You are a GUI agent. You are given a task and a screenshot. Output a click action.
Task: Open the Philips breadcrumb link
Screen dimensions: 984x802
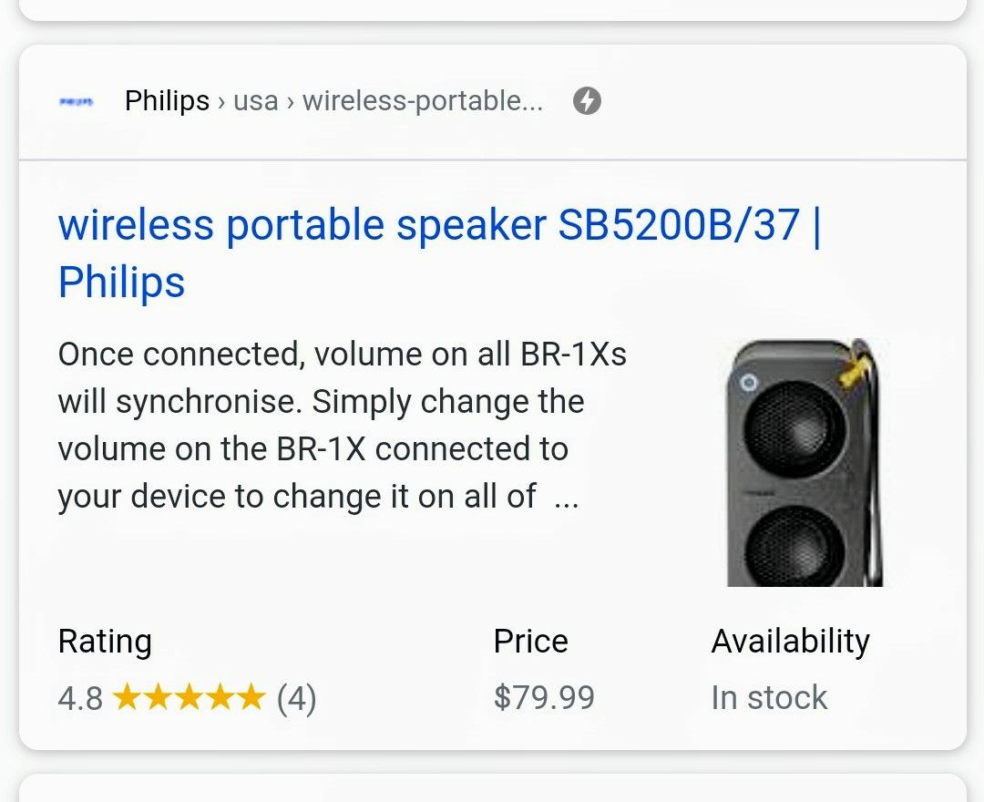click(x=168, y=100)
